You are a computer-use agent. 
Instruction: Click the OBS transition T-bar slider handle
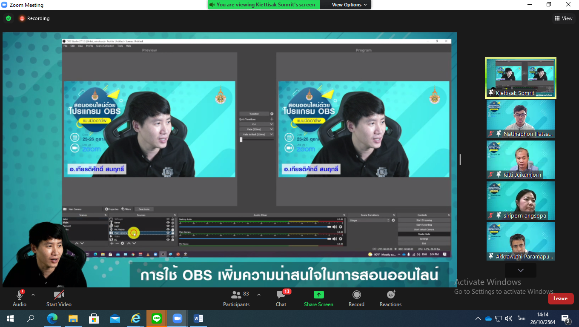(x=241, y=139)
